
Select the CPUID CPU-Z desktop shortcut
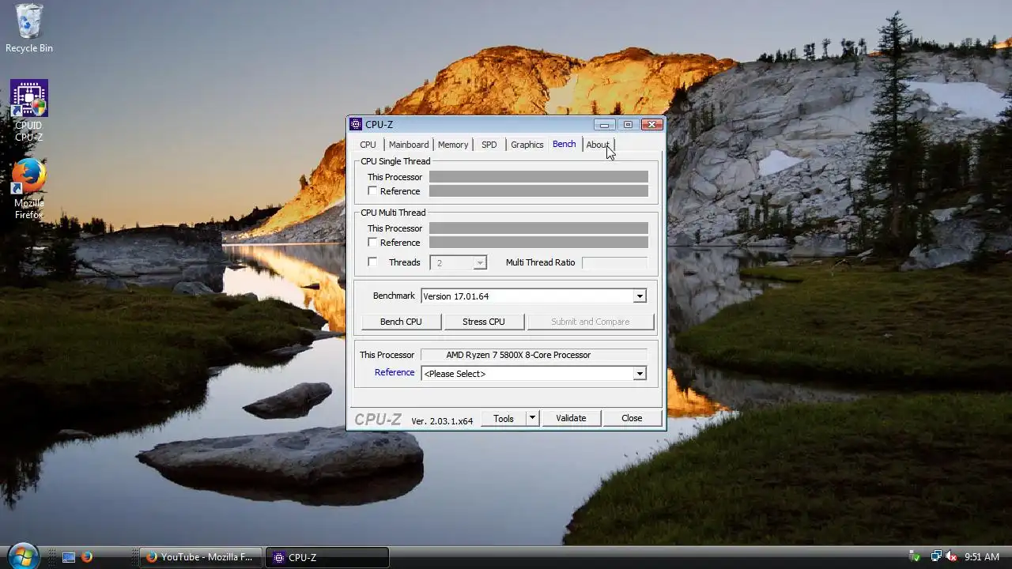pos(29,111)
